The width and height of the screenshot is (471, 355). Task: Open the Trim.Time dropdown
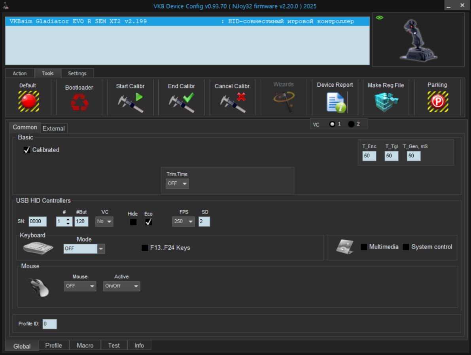pos(177,184)
